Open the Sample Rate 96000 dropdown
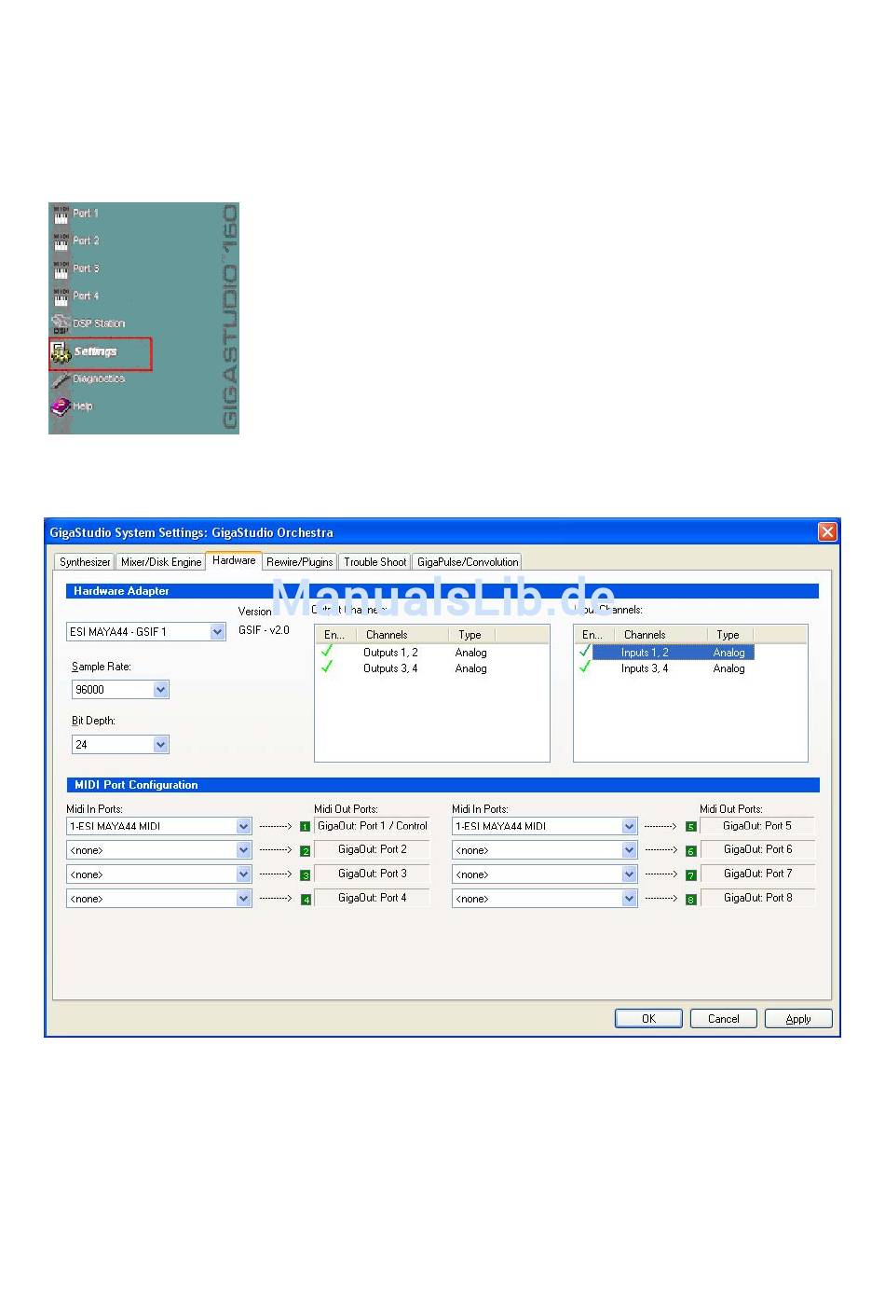The height and width of the screenshot is (1294, 885). [160, 690]
